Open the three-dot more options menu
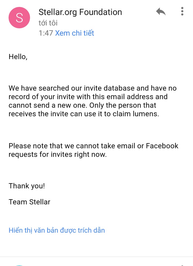 [x=182, y=11]
